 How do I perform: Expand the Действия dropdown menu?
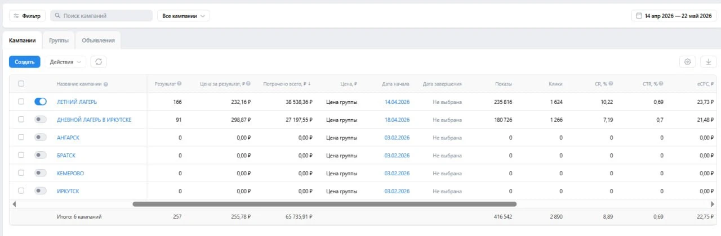tap(68, 62)
